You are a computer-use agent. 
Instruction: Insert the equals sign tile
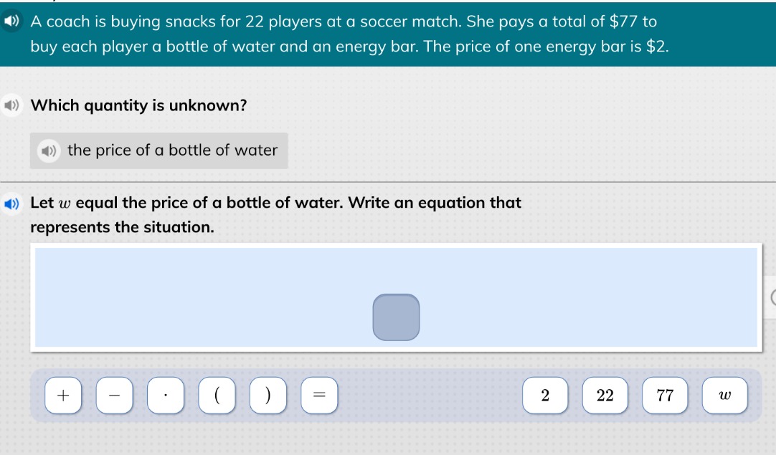tap(320, 395)
